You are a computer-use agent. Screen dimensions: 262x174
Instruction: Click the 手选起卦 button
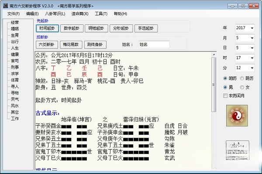pos(146,28)
